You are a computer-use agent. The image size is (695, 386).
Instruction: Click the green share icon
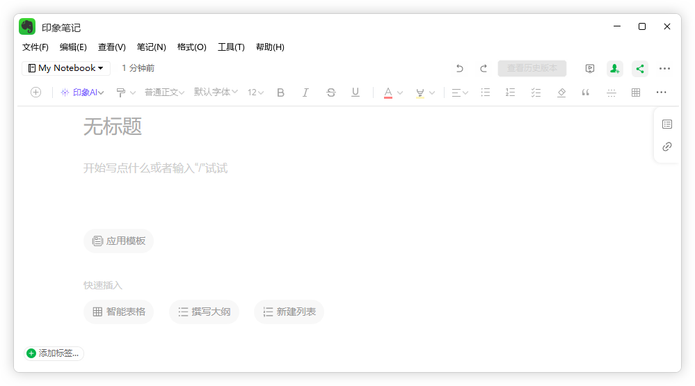[x=639, y=69]
